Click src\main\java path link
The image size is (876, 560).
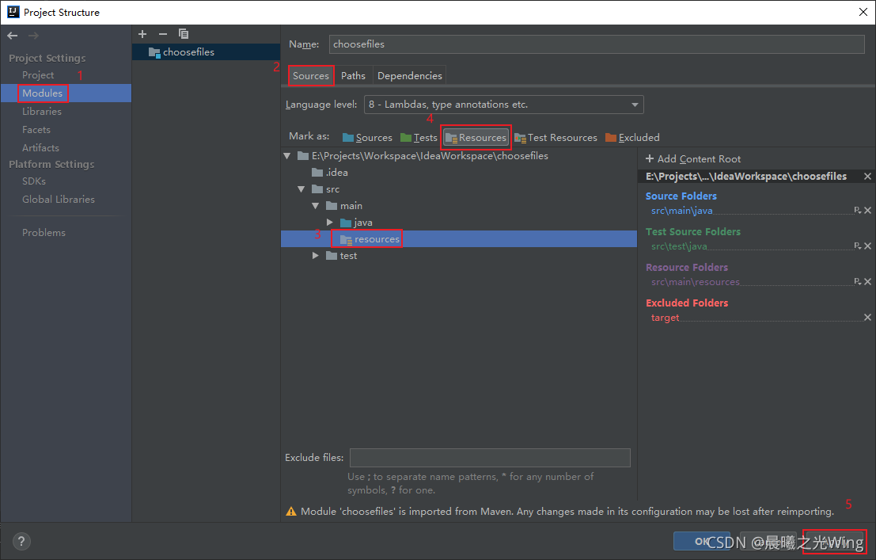pyautogui.click(x=681, y=211)
